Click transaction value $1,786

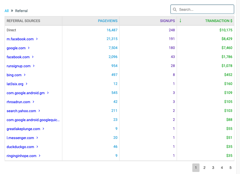coord(227,57)
